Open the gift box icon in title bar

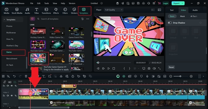(118, 3)
